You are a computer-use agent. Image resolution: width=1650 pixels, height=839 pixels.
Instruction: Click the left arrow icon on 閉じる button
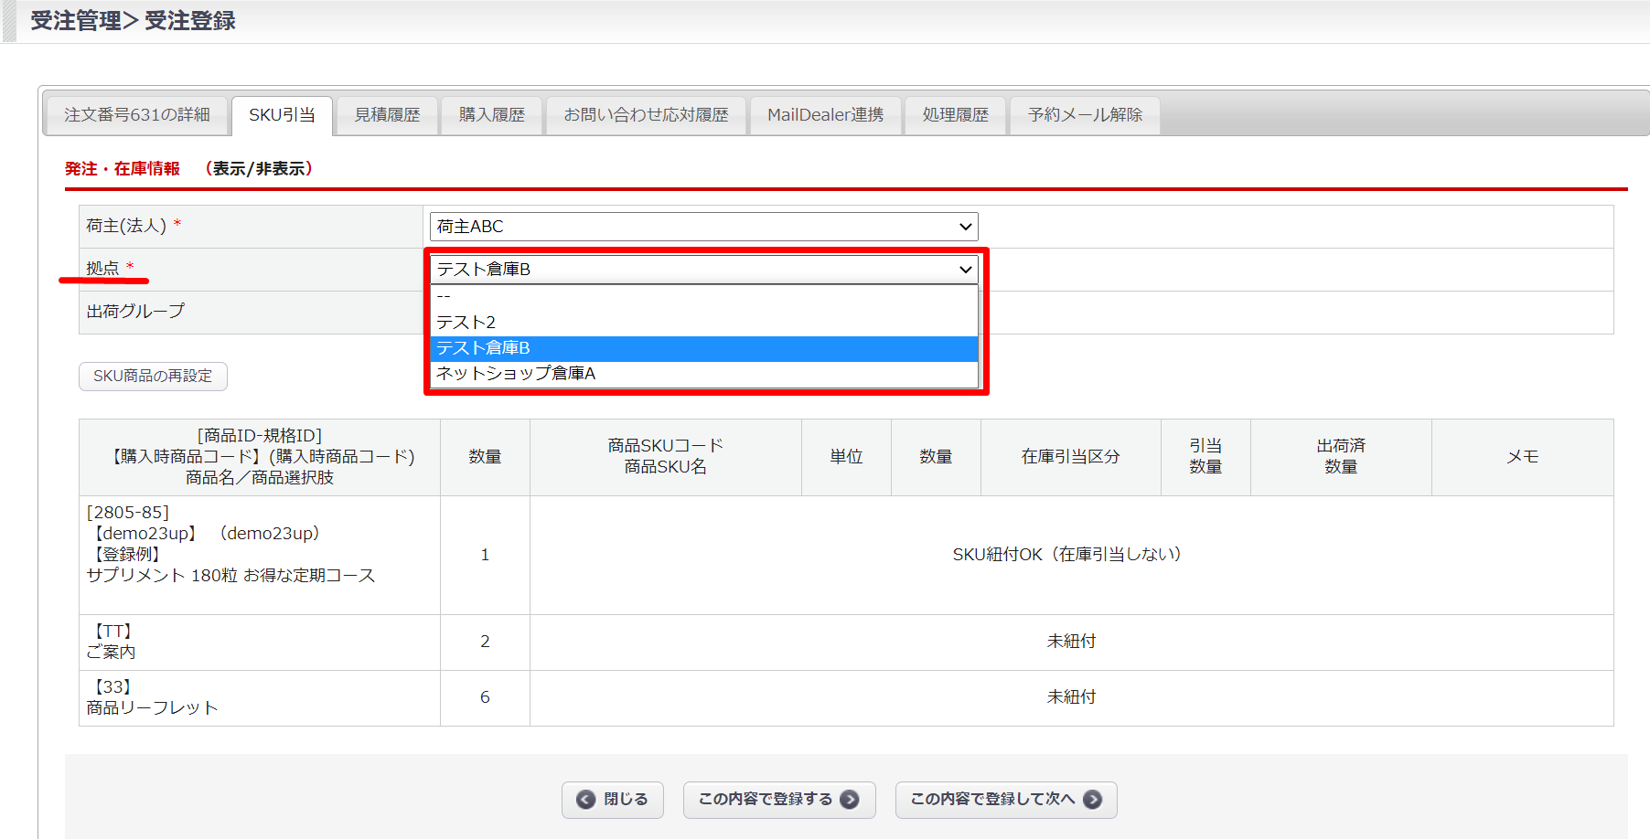click(585, 800)
